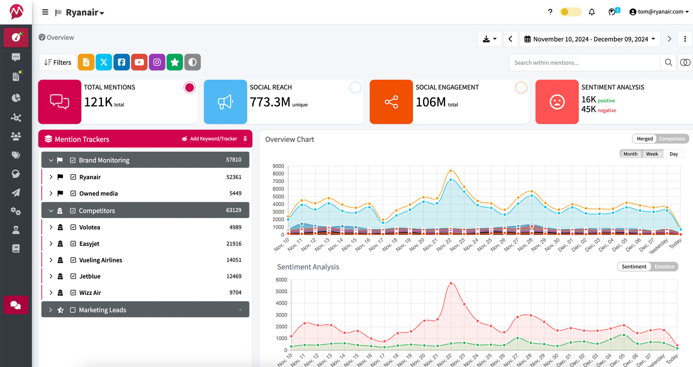Viewport: 693px width, 367px height.
Task: Select the Sentiment view button
Action: [634, 267]
